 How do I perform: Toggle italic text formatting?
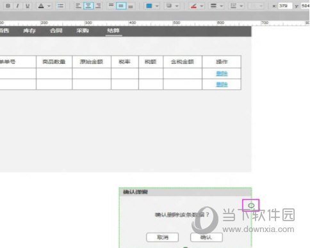(18, 6)
